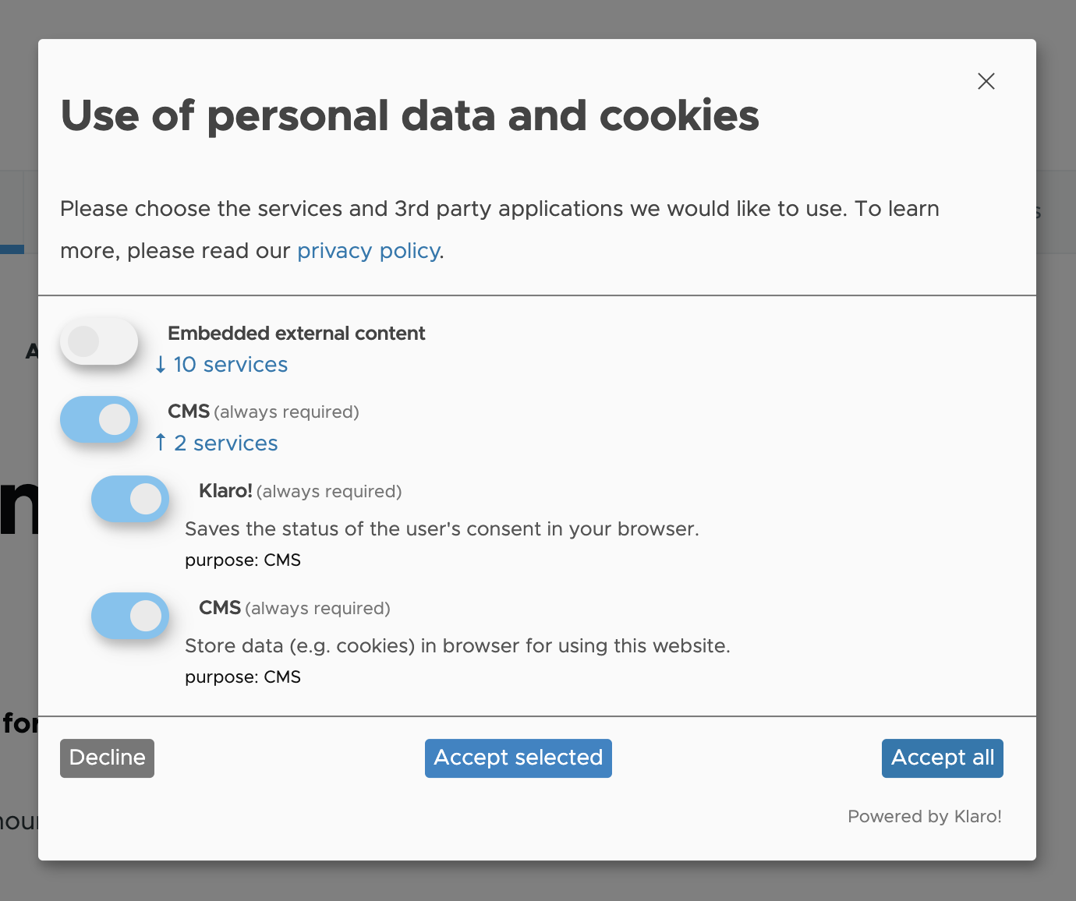Toggle the Klaro! service switch

point(130,499)
